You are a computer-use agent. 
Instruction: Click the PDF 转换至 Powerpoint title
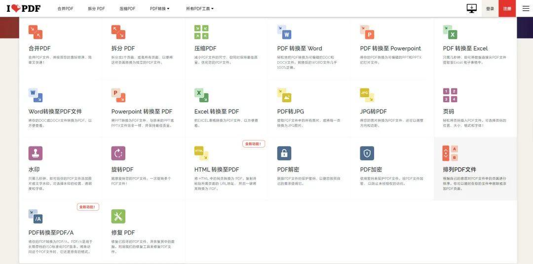pyautogui.click(x=390, y=48)
